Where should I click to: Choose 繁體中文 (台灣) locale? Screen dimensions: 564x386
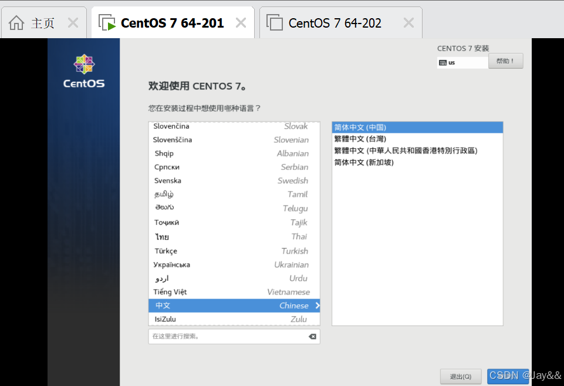point(417,139)
